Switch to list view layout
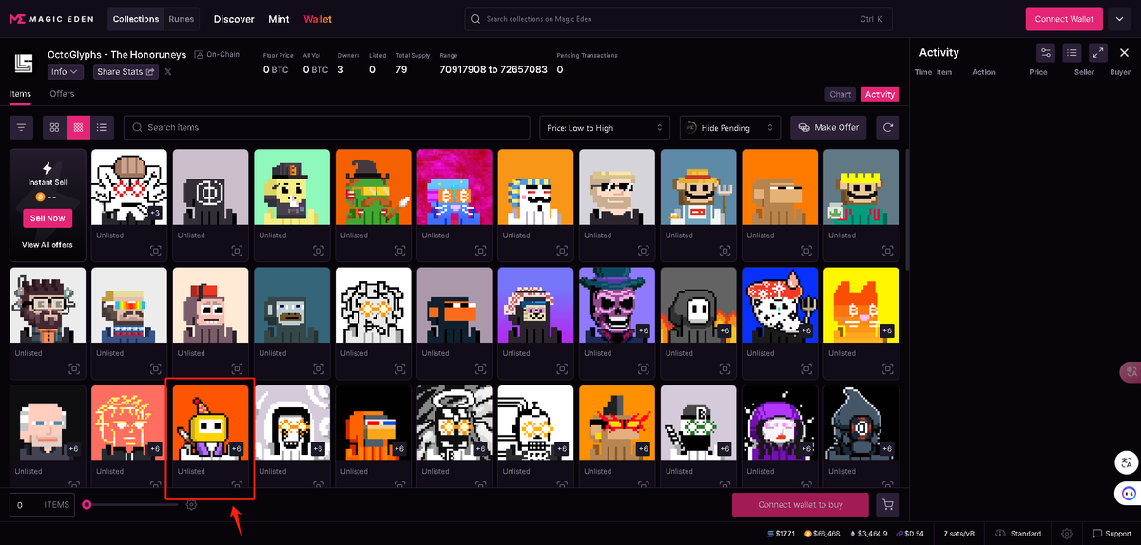The image size is (1141, 545). click(x=103, y=127)
